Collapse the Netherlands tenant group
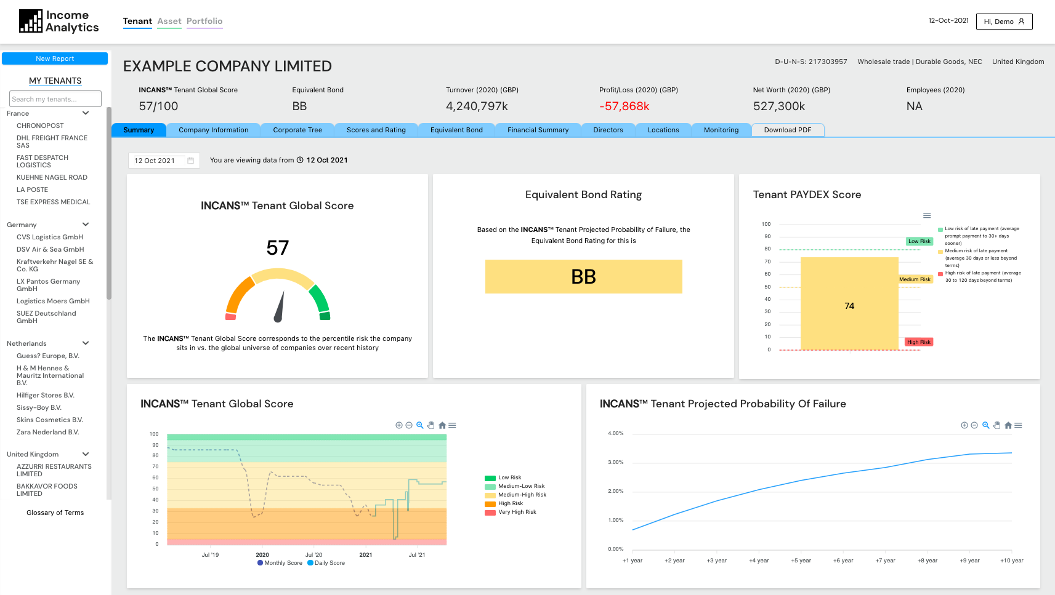The height and width of the screenshot is (595, 1055). 86,343
